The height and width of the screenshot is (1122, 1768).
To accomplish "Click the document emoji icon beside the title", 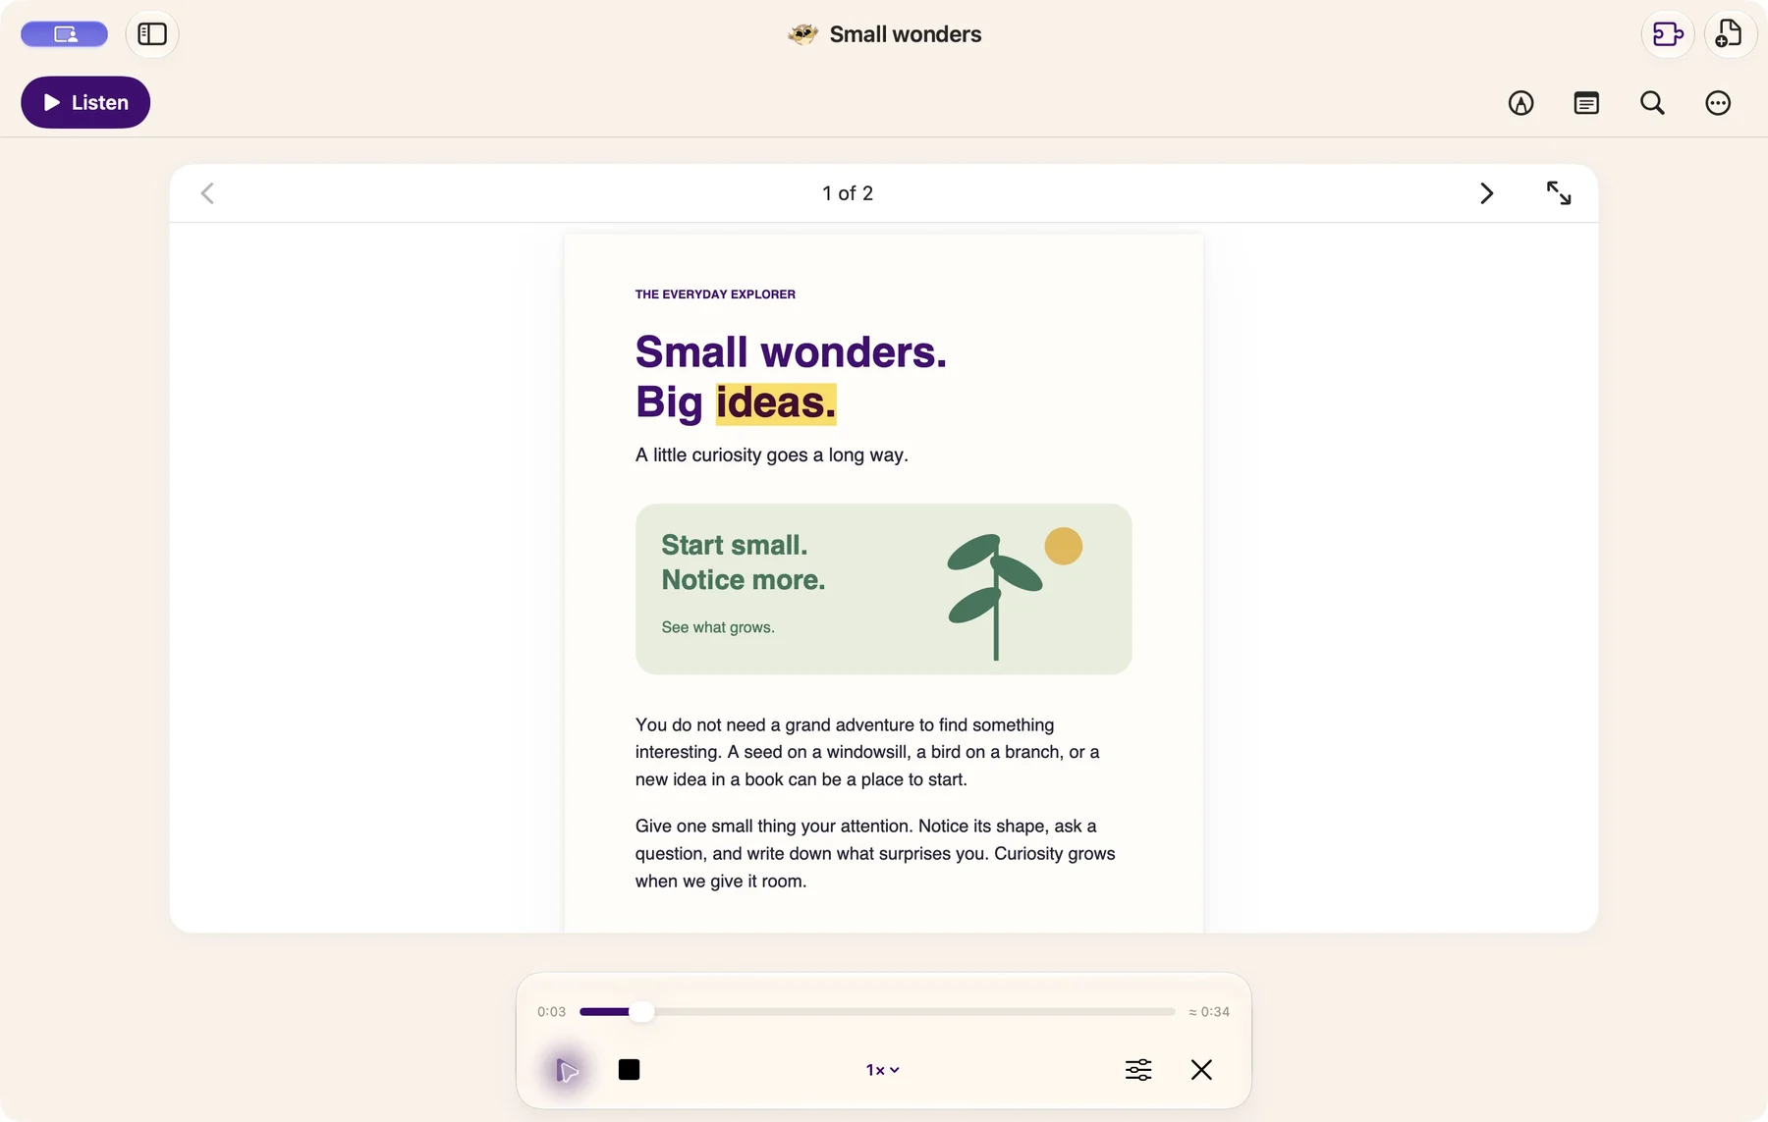I will 803,34.
